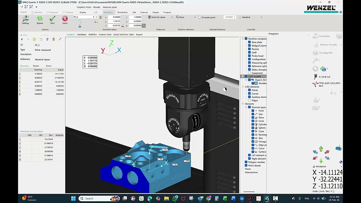This screenshot has height=203, width=361.
Task: Uncheck Base plate visibility
Action: click(x=249, y=42)
